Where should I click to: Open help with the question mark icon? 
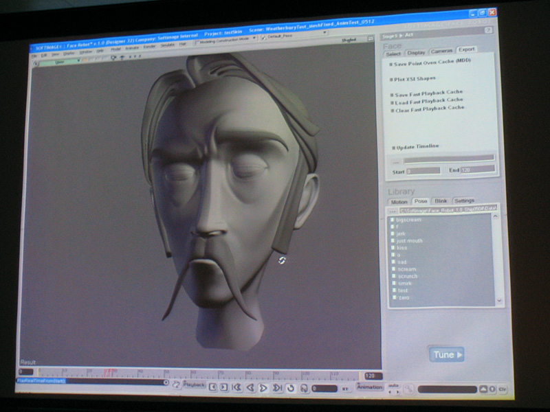pyautogui.click(x=489, y=30)
